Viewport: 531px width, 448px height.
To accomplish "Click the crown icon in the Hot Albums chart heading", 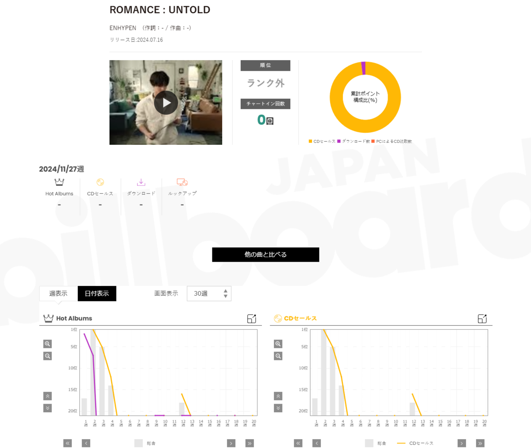I will point(49,318).
